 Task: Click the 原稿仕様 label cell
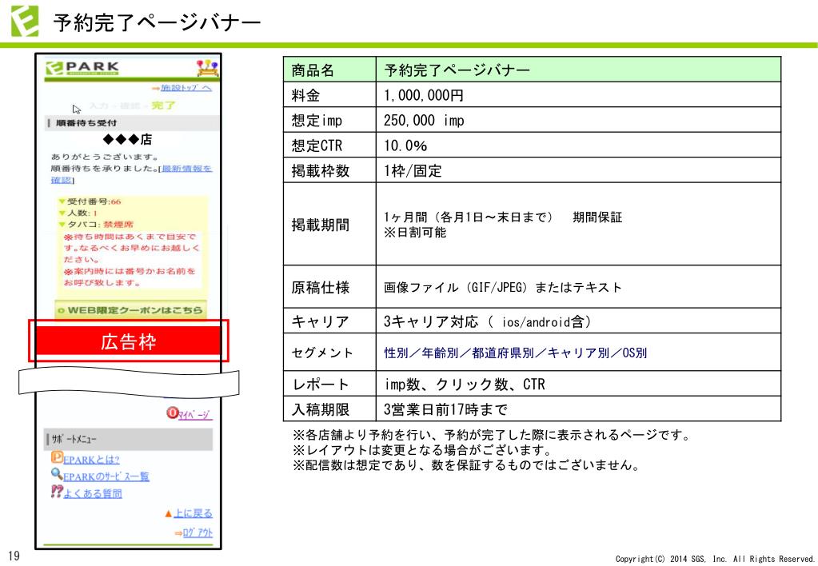(329, 287)
